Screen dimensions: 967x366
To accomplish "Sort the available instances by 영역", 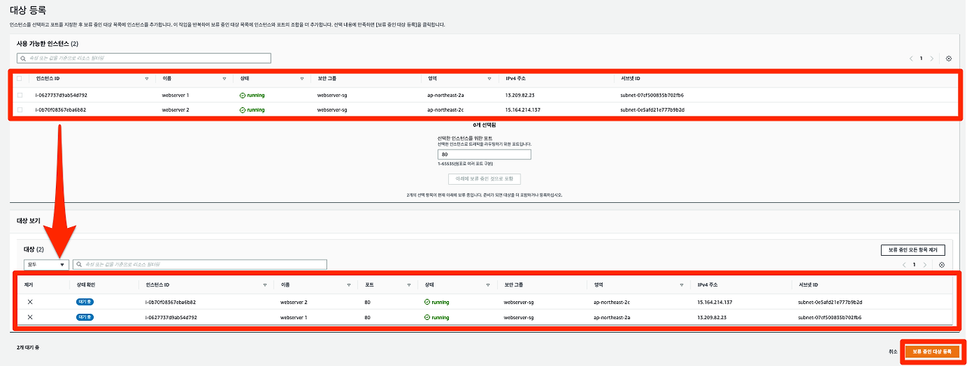I will coord(491,78).
